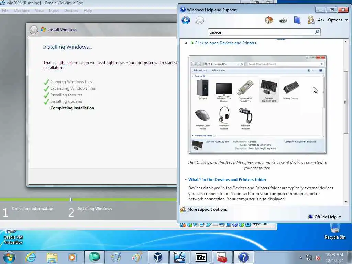
Task: Click the More support options icon
Action: click(183, 209)
